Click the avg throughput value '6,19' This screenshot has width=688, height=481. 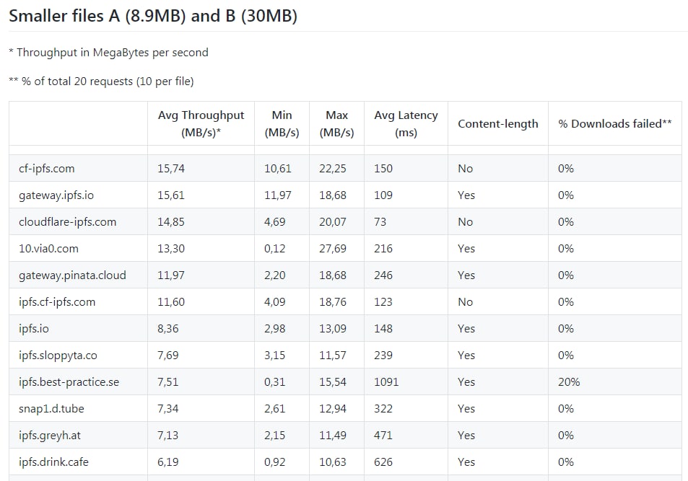pyautogui.click(x=168, y=462)
